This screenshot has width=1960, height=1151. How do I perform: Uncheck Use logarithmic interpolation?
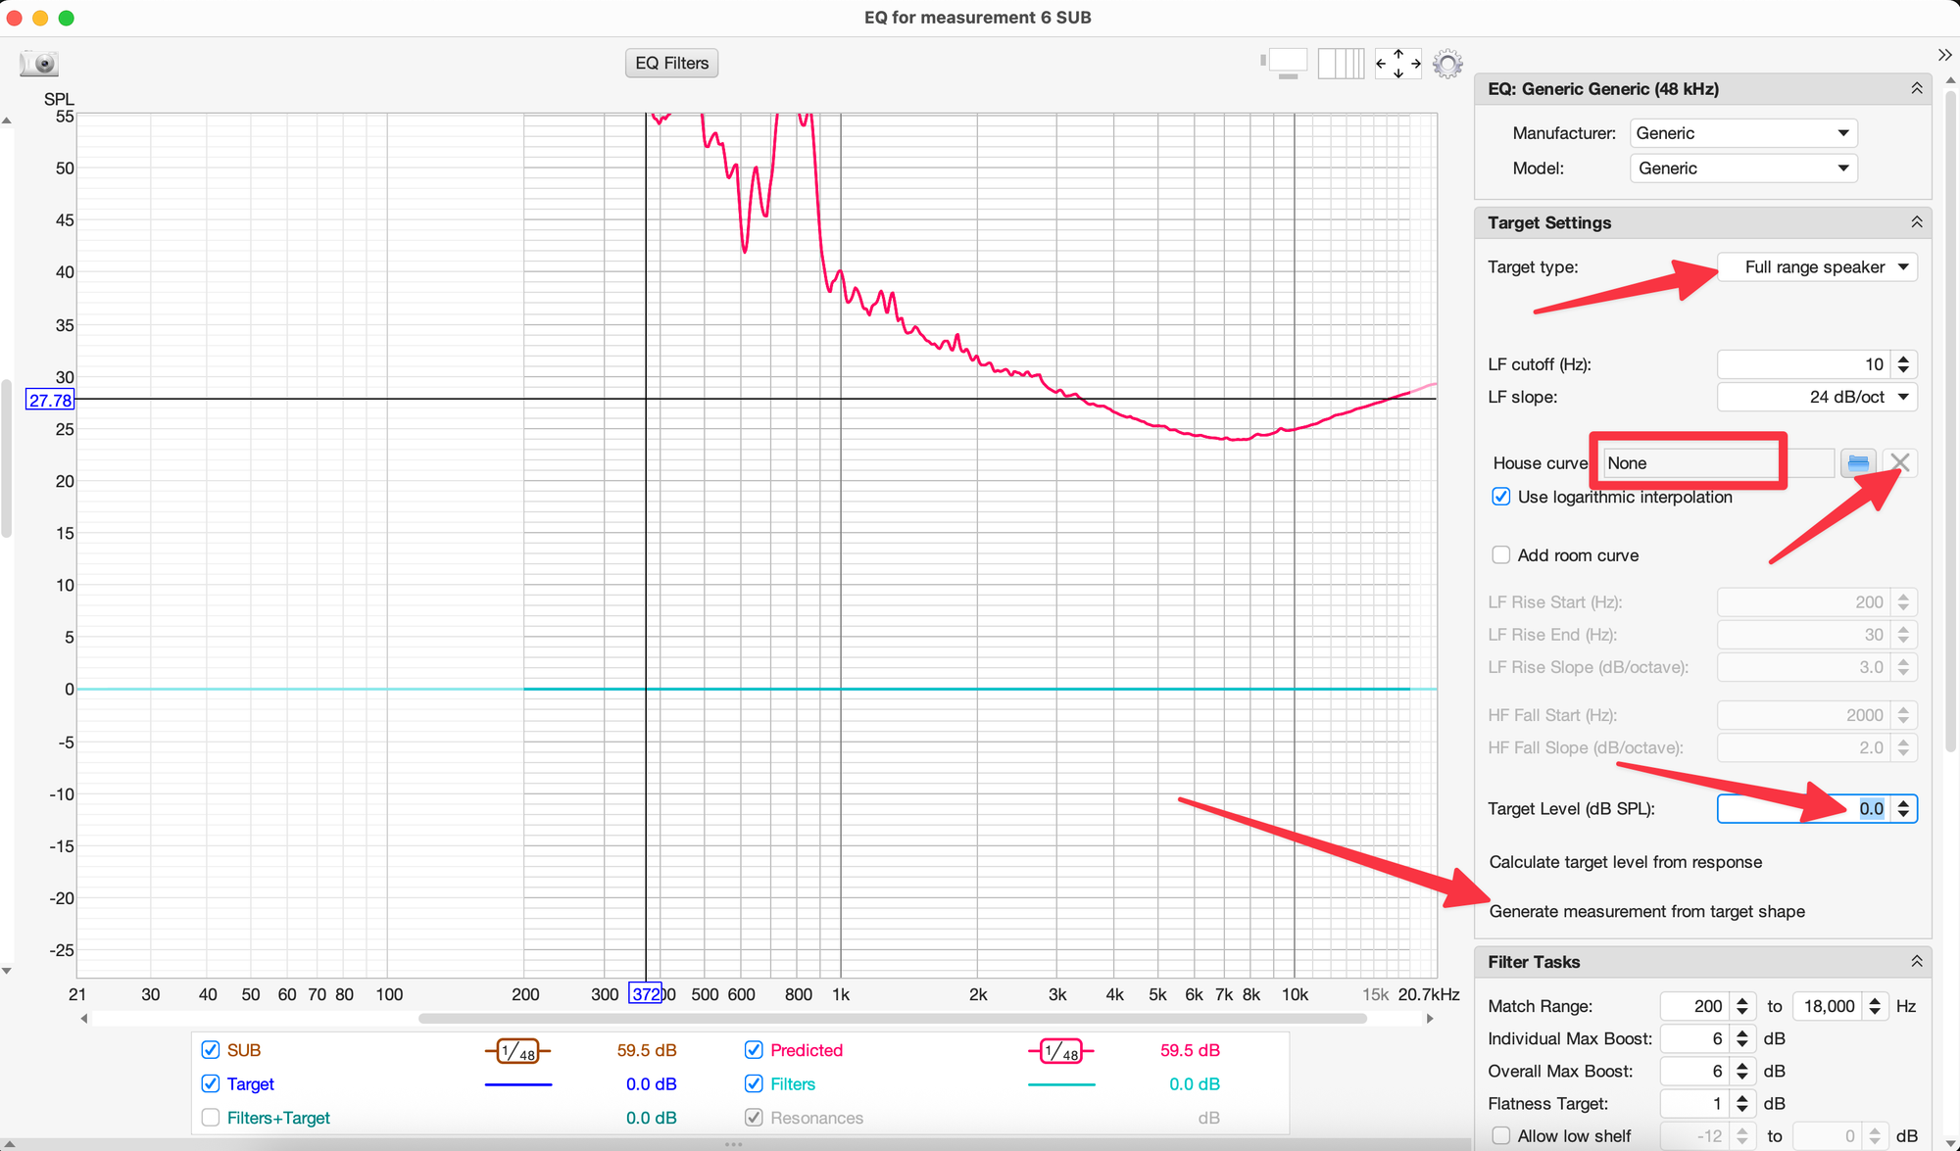[x=1500, y=497]
